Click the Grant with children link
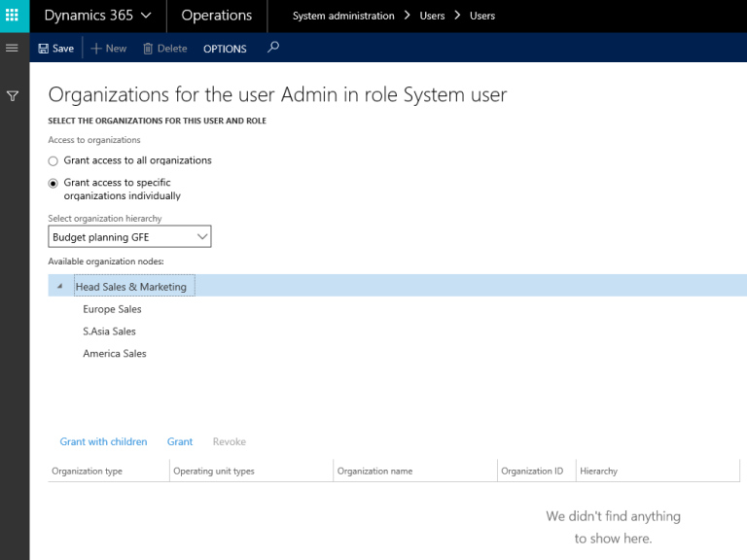747x560 pixels. coord(103,441)
